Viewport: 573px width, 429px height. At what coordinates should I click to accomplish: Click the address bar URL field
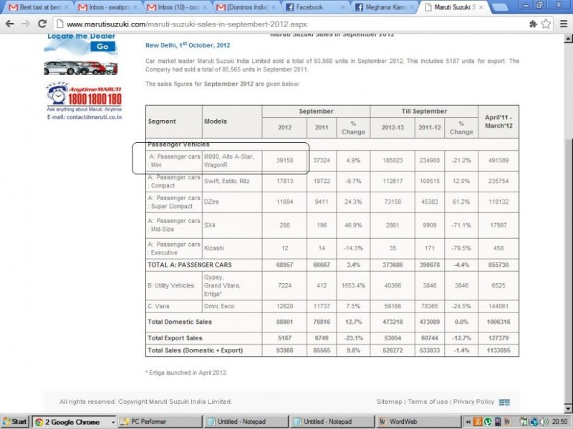pos(291,24)
